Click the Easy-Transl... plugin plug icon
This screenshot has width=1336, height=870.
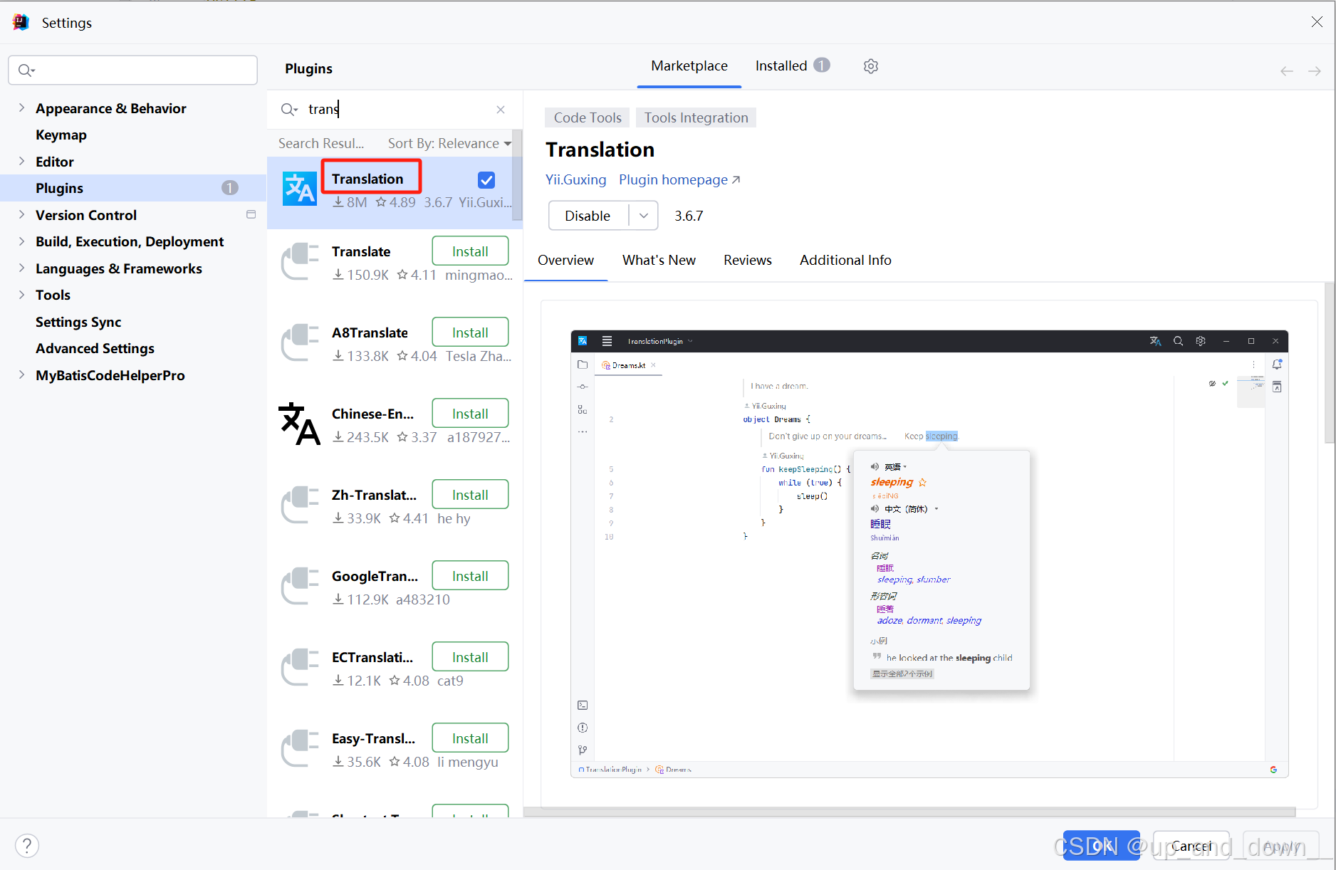pos(300,748)
